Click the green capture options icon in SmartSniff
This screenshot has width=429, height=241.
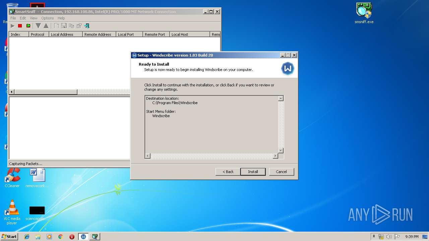pyautogui.click(x=28, y=26)
